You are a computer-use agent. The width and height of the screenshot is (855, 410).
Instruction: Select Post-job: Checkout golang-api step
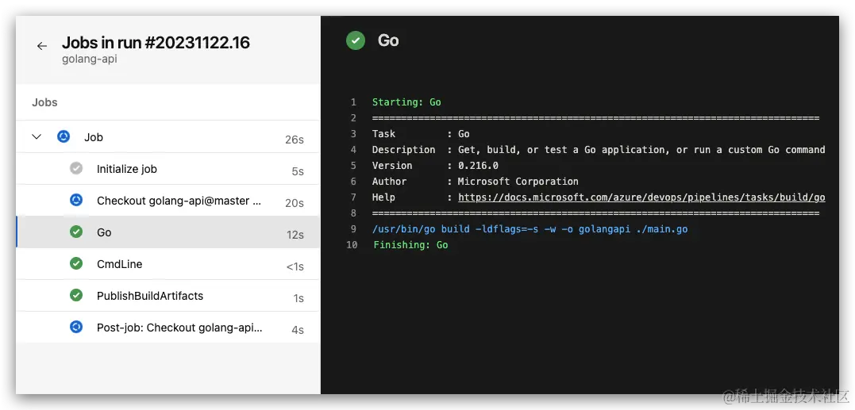coord(179,327)
